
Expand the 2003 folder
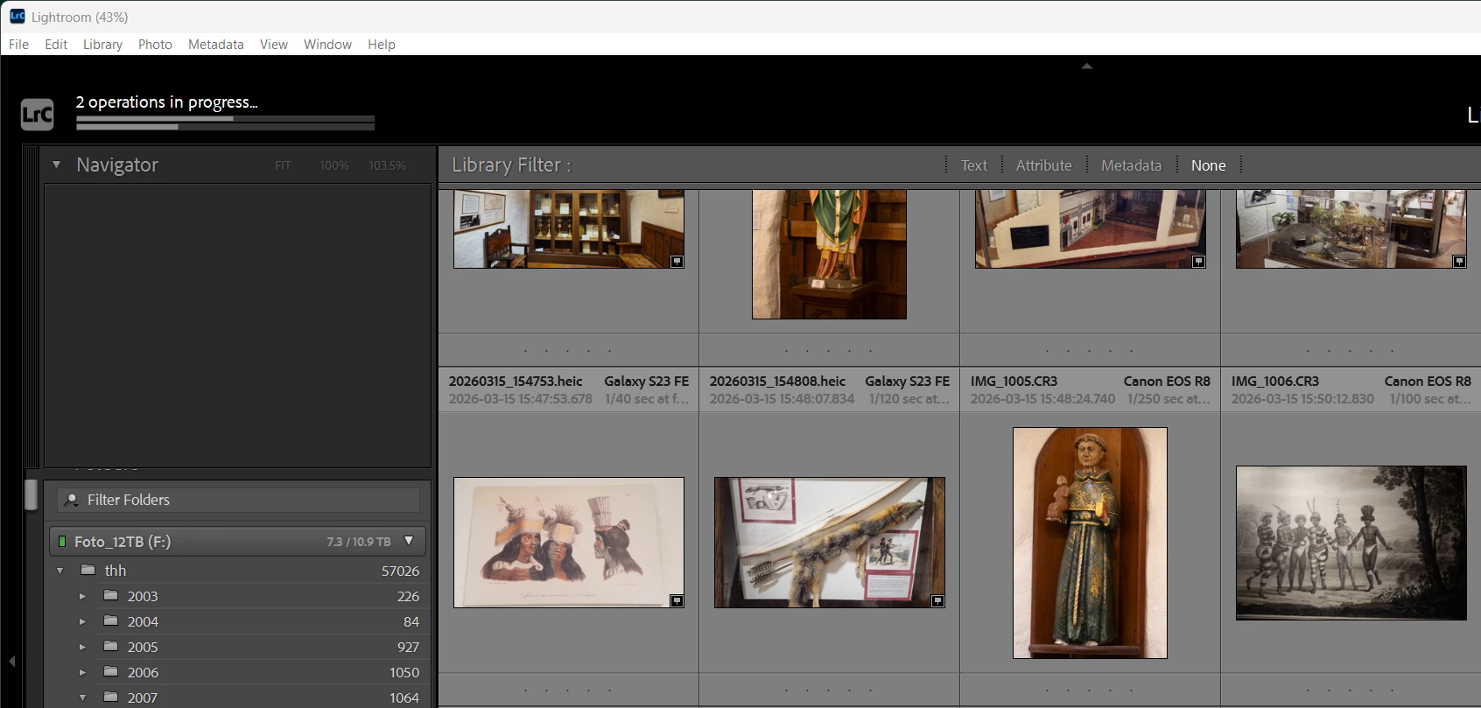[82, 596]
